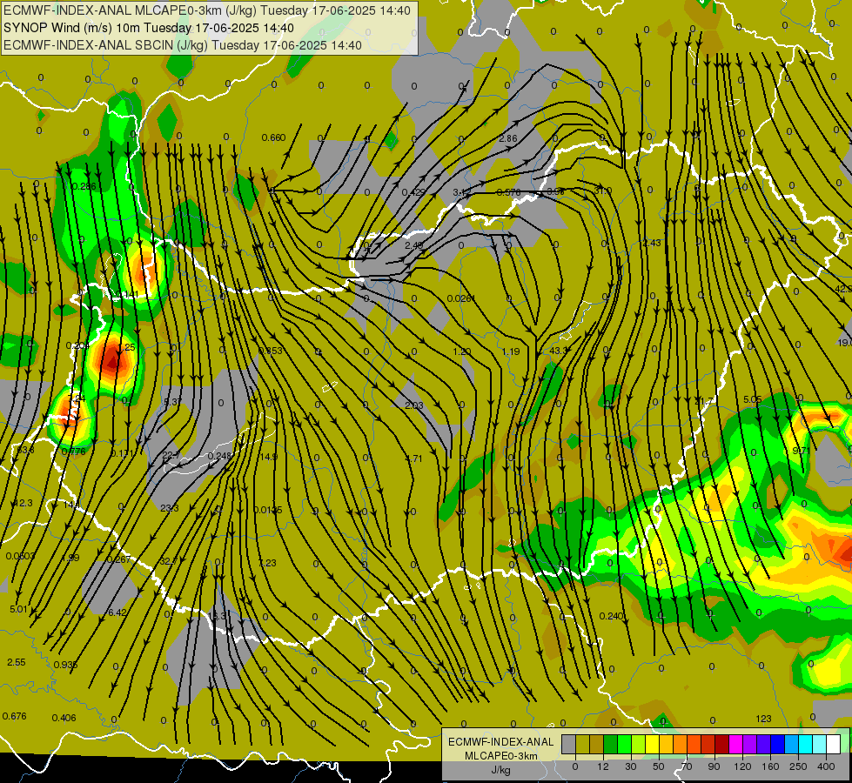Click the map value '0.676'
852x783 pixels.
[x=14, y=716]
